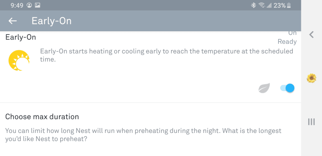Click the cellular signal bars icon

pyautogui.click(x=269, y=6)
